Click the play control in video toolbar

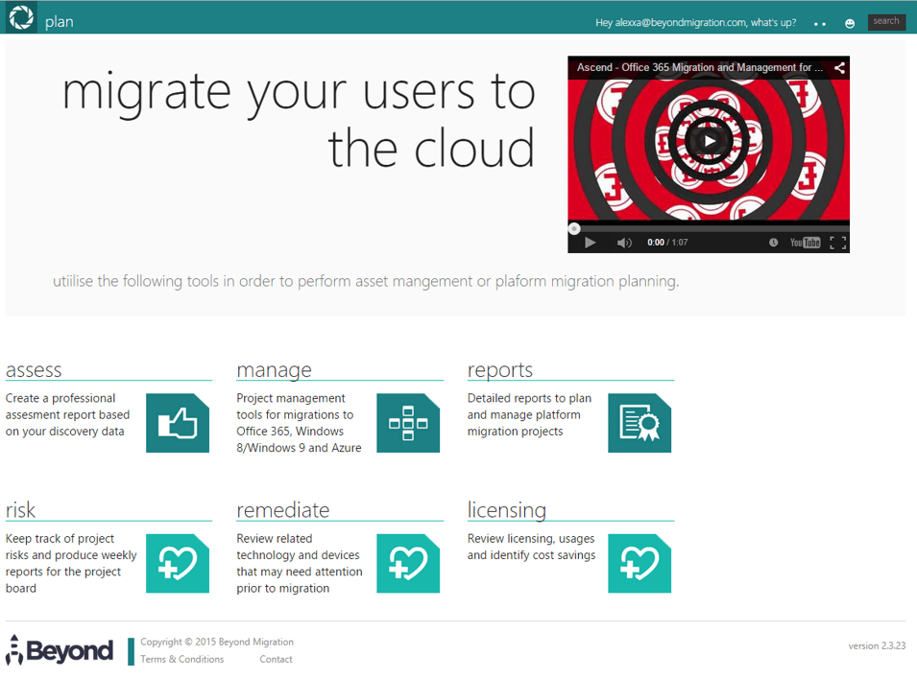pyautogui.click(x=591, y=243)
